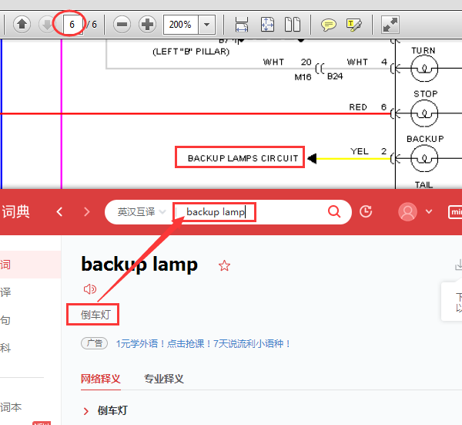Click the mini mode button
Image resolution: width=462 pixels, height=425 pixels.
click(x=455, y=212)
